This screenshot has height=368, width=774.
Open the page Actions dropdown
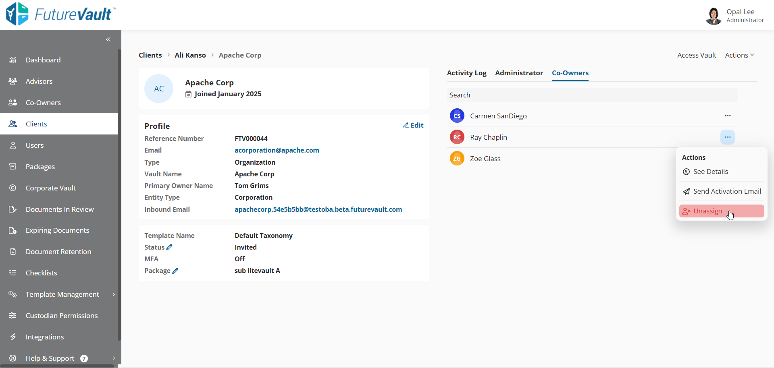coord(739,55)
